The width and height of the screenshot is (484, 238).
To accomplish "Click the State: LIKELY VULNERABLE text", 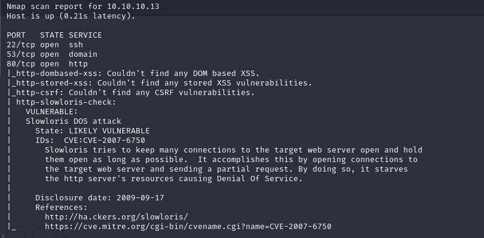I will coord(93,131).
